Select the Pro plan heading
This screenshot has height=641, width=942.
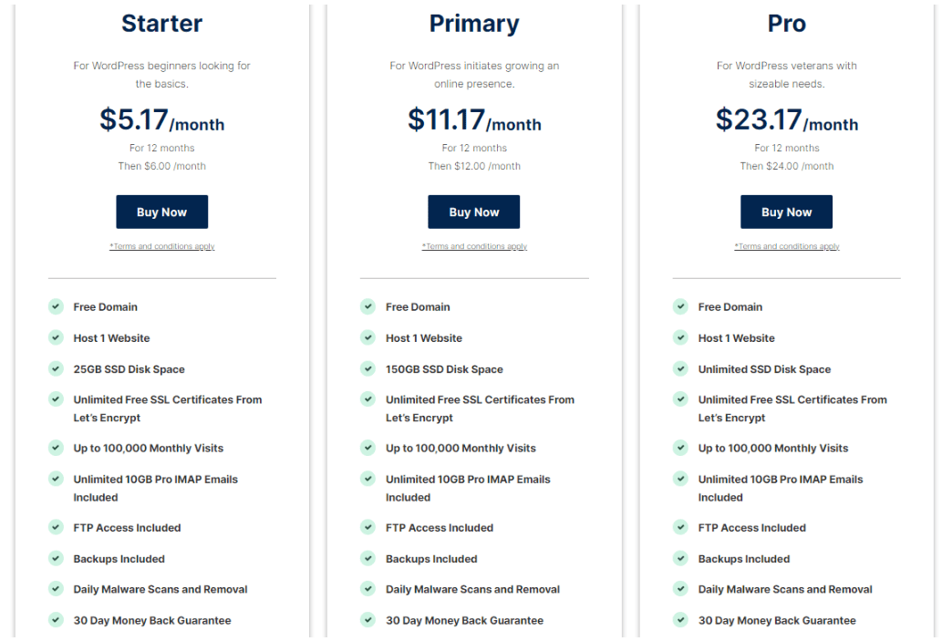click(786, 24)
